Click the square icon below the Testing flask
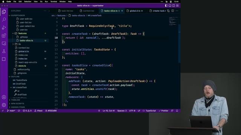Image resolution: width=241 pixels, height=135 pixels. click(x=4, y=59)
